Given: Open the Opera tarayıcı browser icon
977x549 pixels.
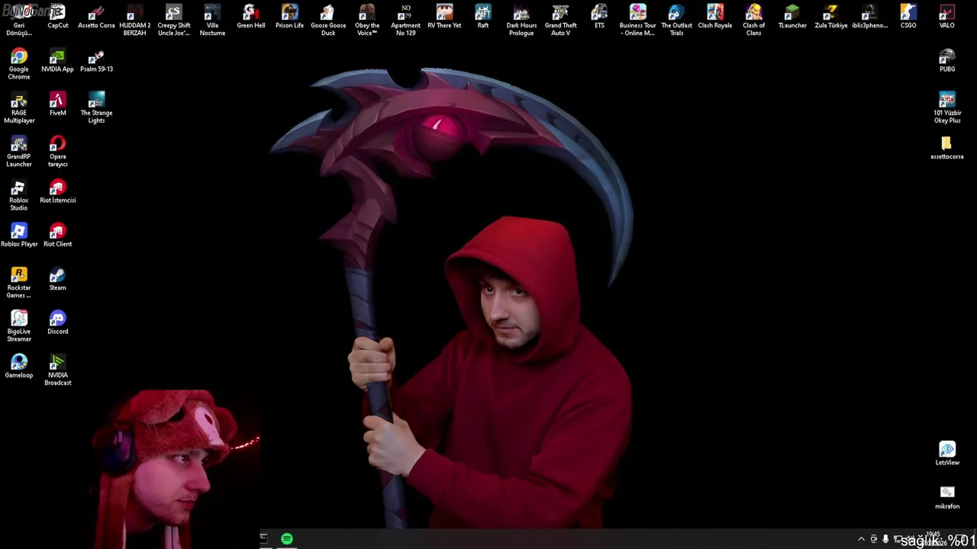Looking at the screenshot, I should (57, 152).
